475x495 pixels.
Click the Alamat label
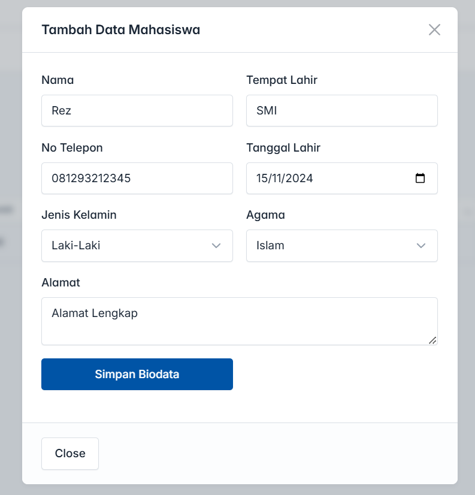pos(60,282)
